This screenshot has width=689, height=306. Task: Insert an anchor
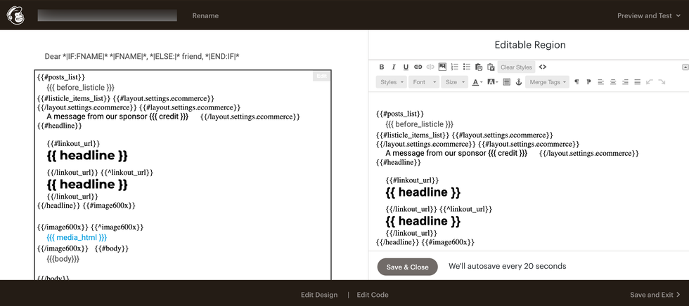click(x=519, y=82)
